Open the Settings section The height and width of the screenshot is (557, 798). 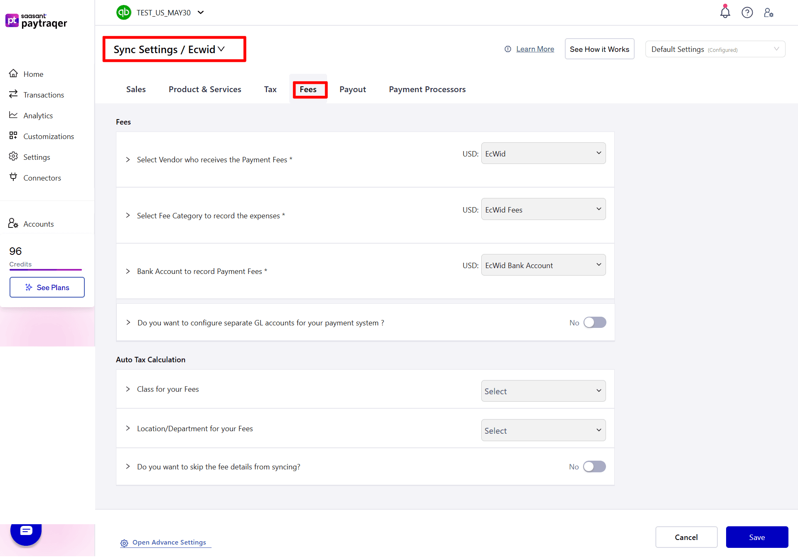37,157
